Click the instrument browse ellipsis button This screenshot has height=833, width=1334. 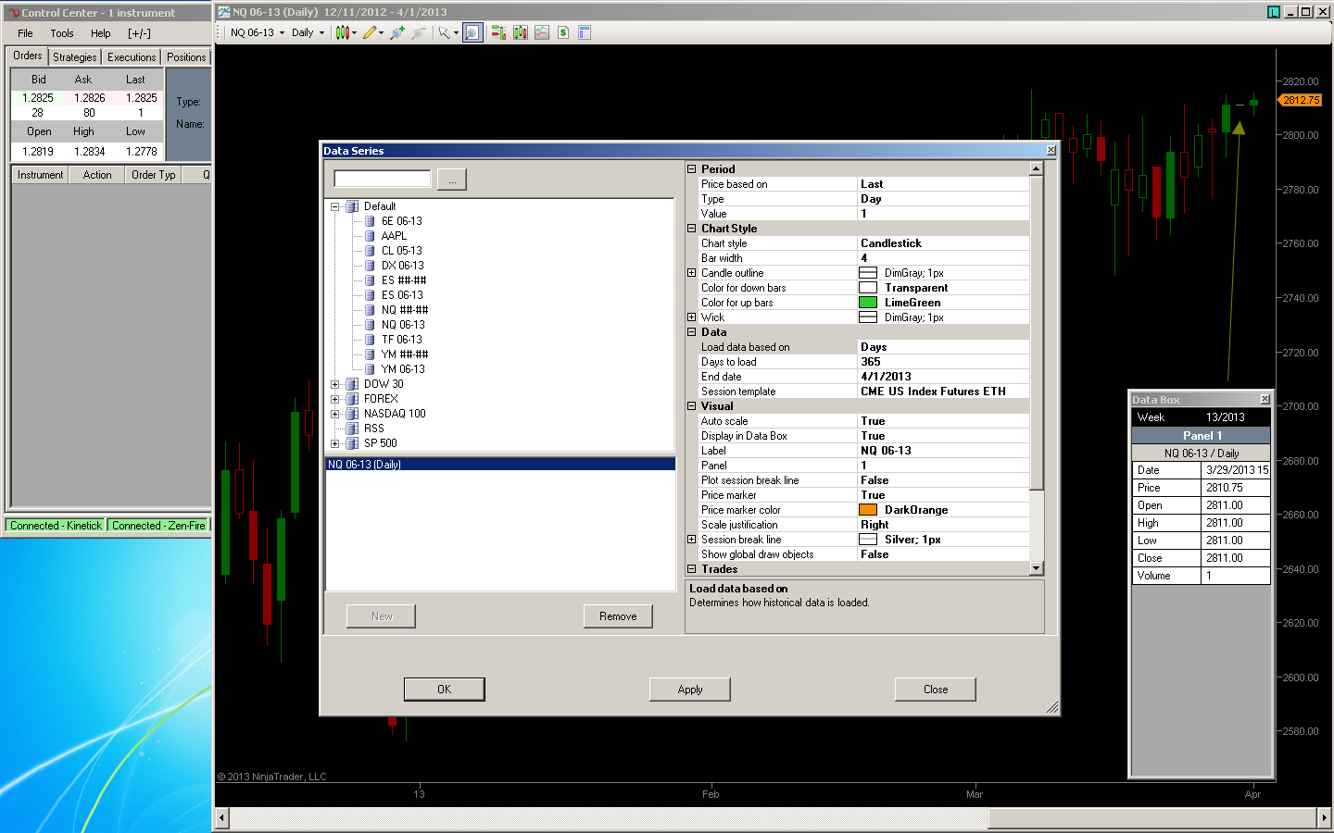coord(452,180)
